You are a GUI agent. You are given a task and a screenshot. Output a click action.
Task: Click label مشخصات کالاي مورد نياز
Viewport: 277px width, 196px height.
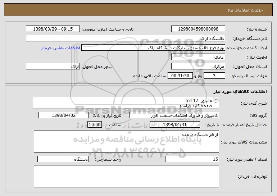[x=244, y=142]
